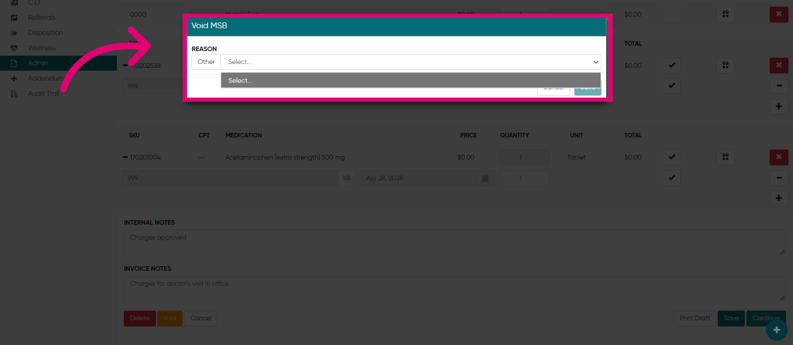Click the Referrals sidebar icon
The height and width of the screenshot is (345, 793).
(14, 18)
